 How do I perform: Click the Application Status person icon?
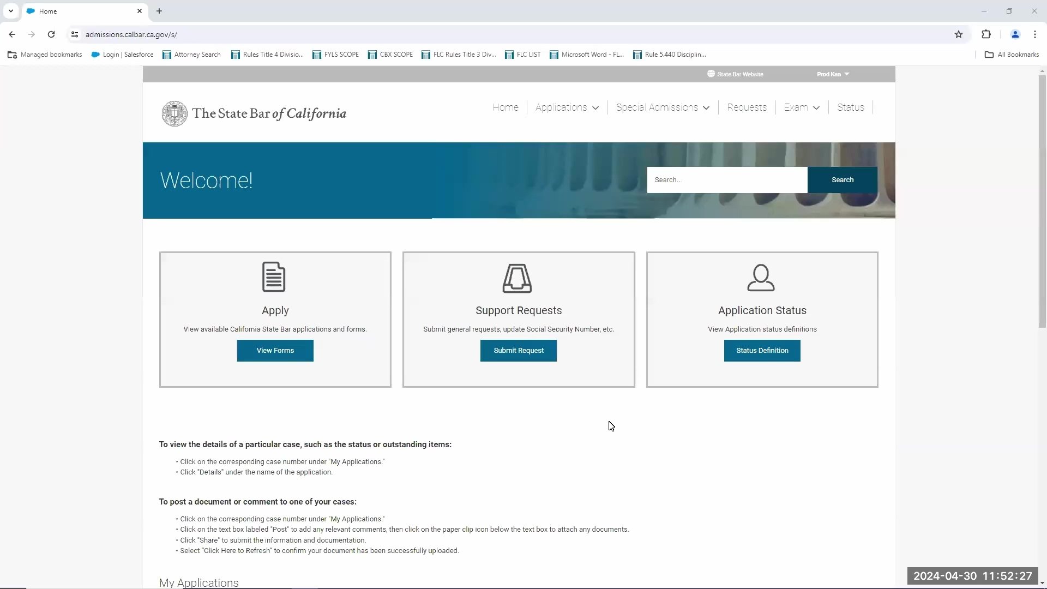pyautogui.click(x=761, y=278)
